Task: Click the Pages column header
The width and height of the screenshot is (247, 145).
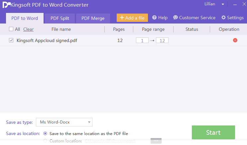Action: coord(119,29)
